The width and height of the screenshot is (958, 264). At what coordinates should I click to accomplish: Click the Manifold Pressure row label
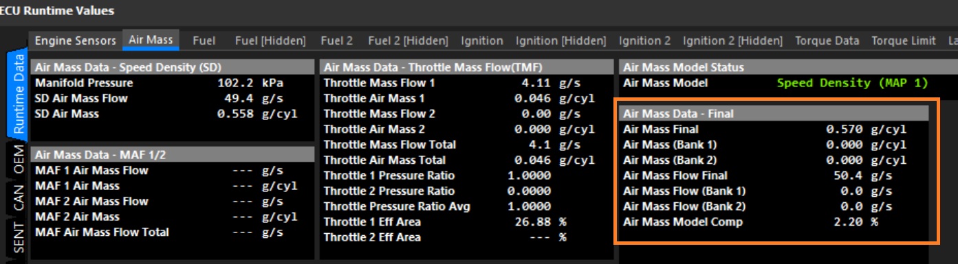click(83, 83)
